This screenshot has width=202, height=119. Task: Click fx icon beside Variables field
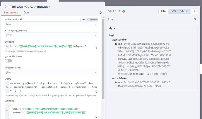[x=7, y=111]
